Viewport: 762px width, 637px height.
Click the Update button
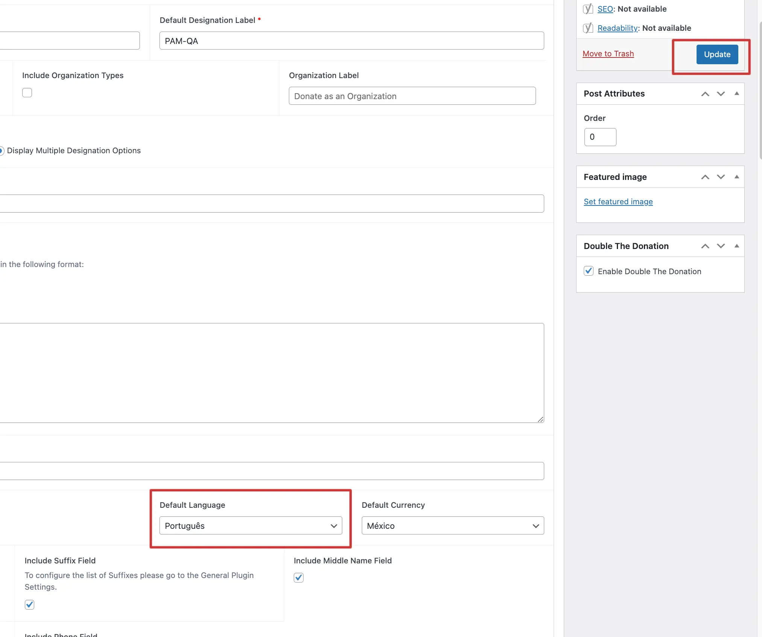pos(717,54)
